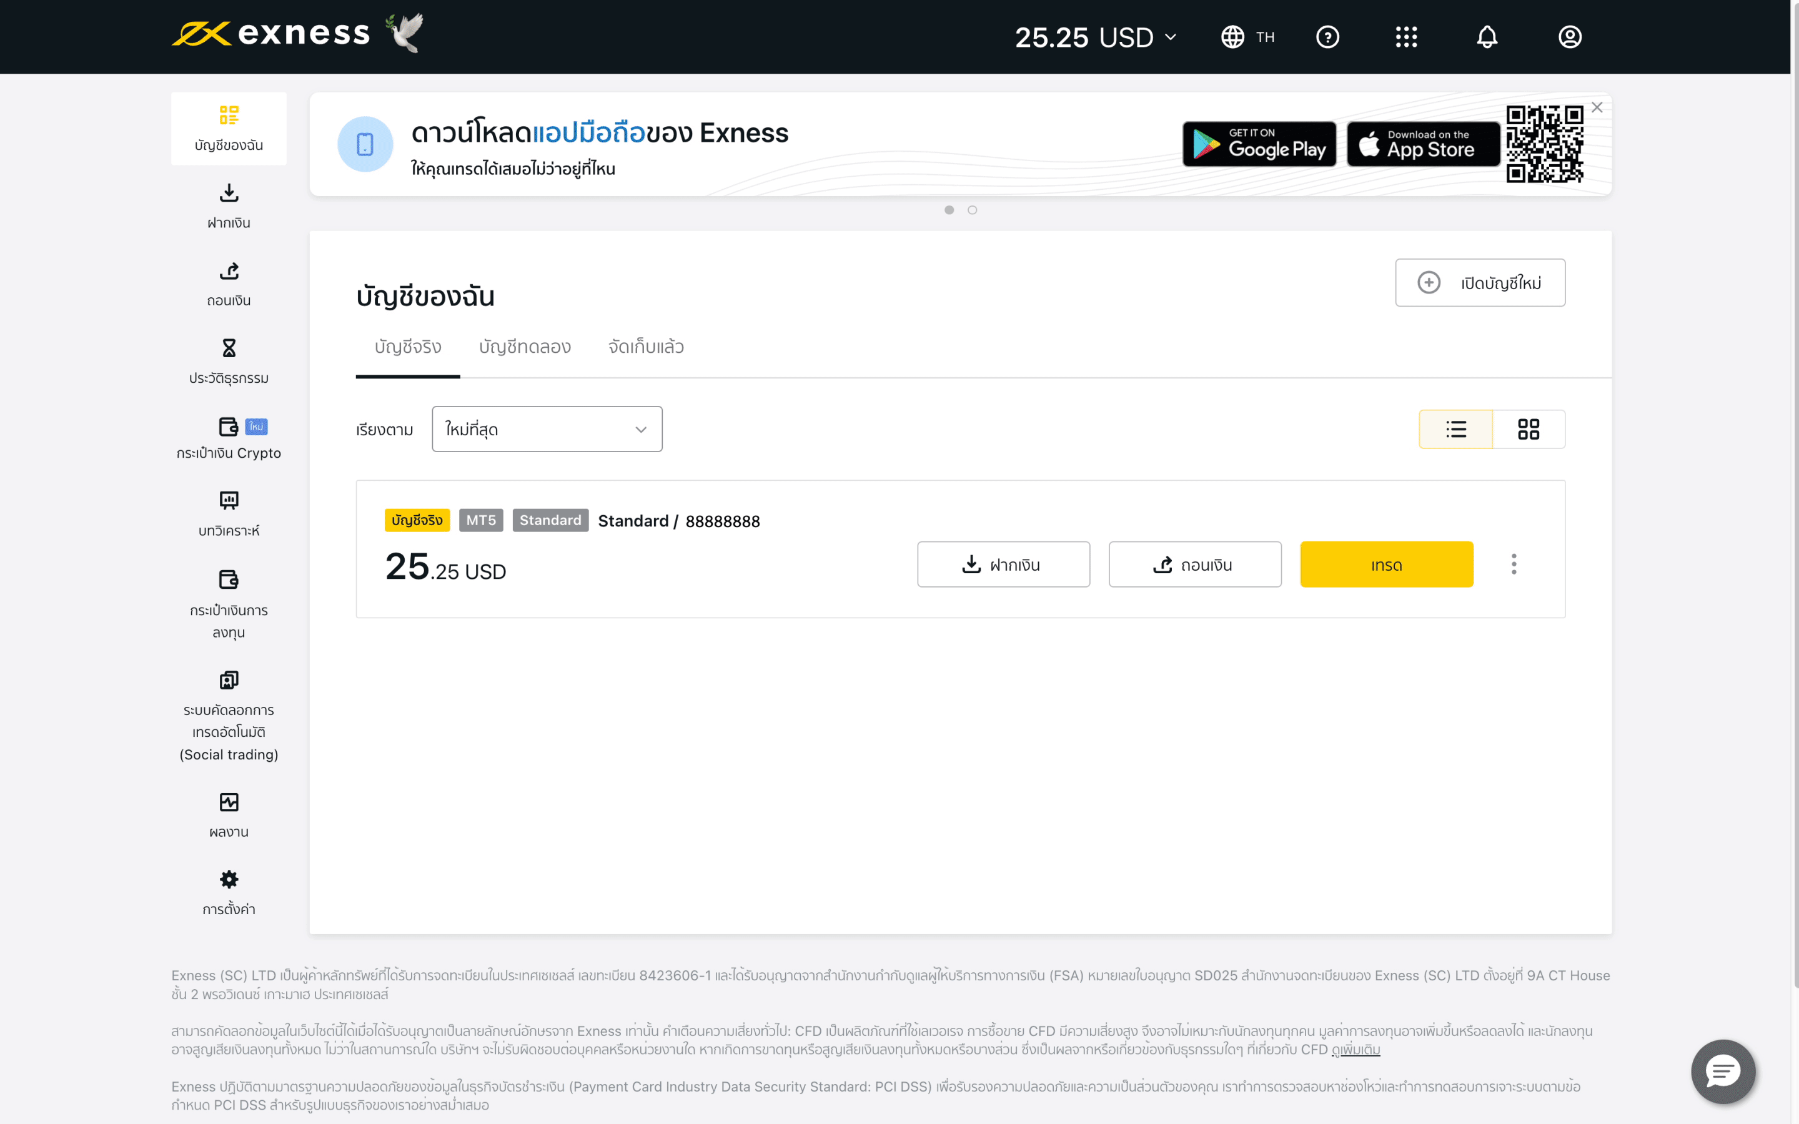Open the apps grid menu icon
This screenshot has height=1124, width=1799.
pyautogui.click(x=1405, y=36)
